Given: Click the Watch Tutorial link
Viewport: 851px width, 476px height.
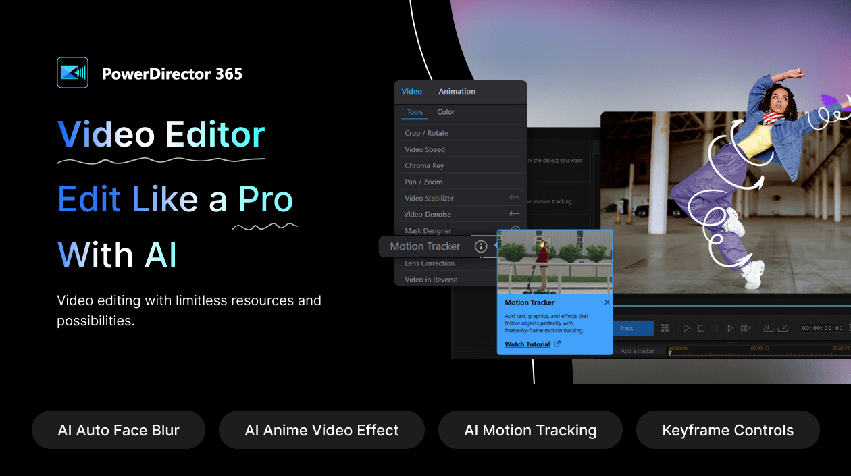Looking at the screenshot, I should tap(527, 344).
